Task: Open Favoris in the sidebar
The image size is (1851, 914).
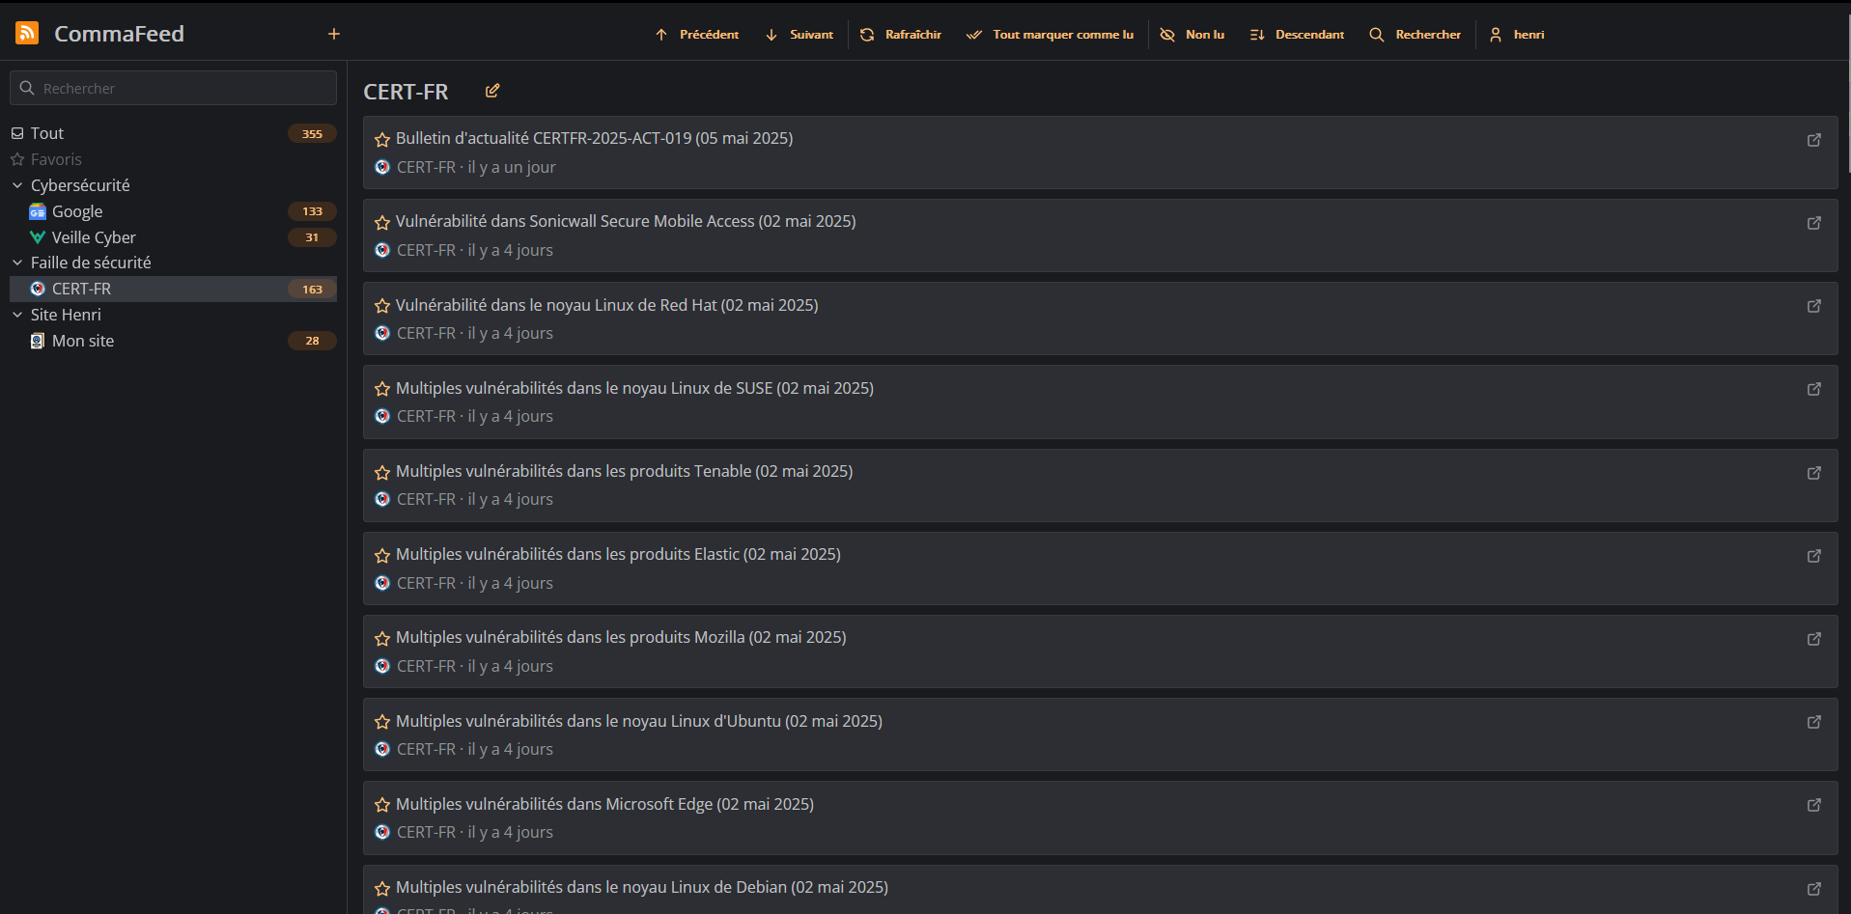Action: click(x=174, y=159)
